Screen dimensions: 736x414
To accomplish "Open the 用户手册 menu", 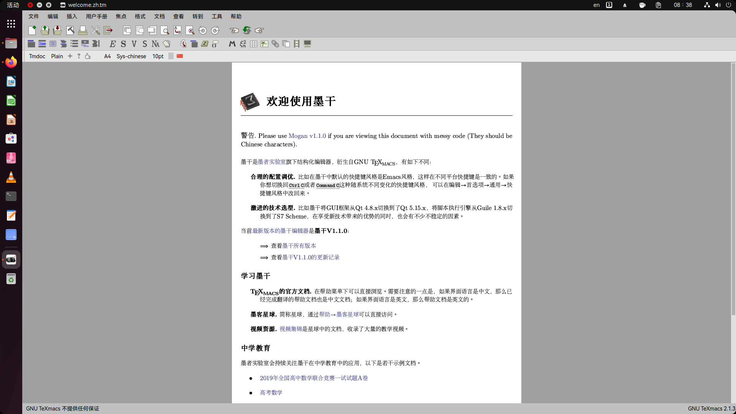I will pos(97,16).
